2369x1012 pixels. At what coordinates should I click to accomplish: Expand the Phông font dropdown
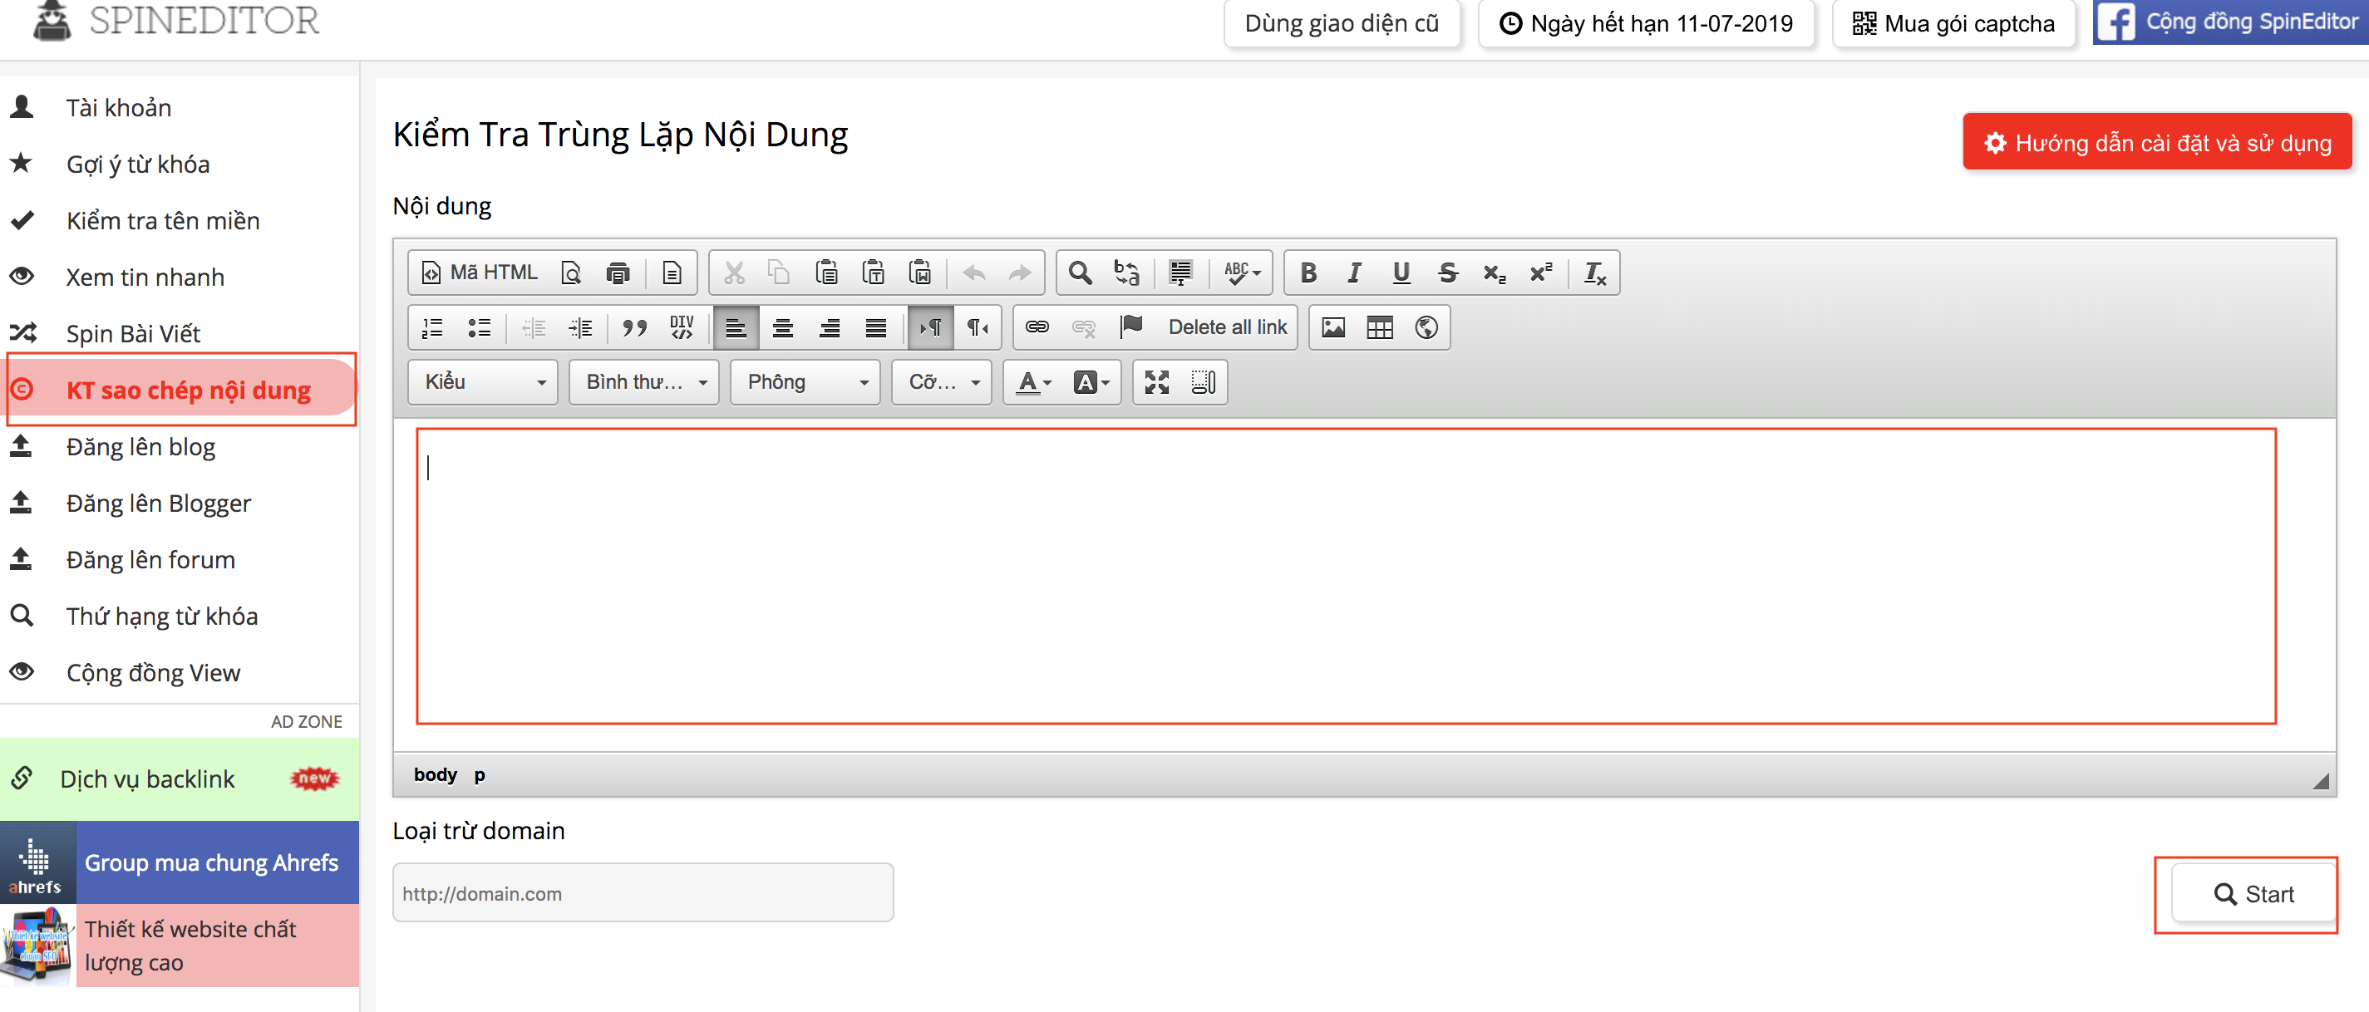[805, 382]
